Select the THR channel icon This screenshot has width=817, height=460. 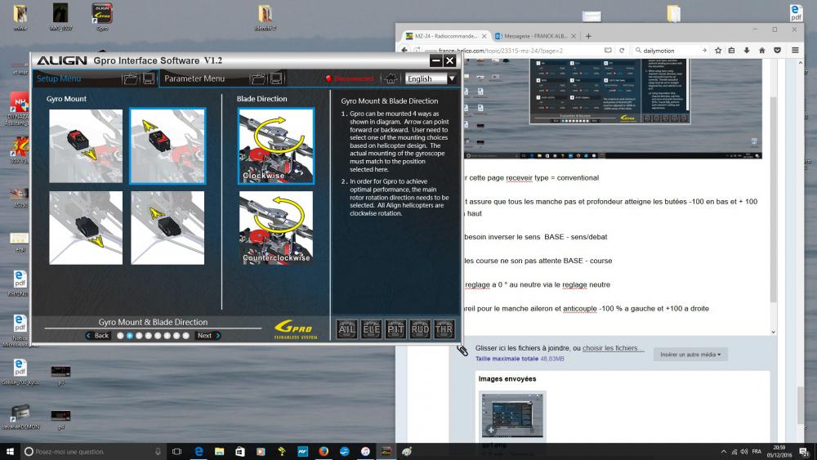tap(444, 329)
